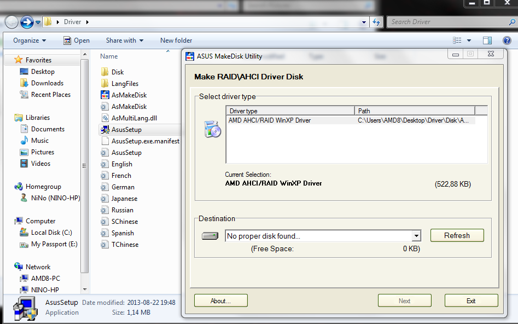Click ASUS MakeDisk Utility title bar icon
Screen dimensions: 518x324
click(190, 56)
